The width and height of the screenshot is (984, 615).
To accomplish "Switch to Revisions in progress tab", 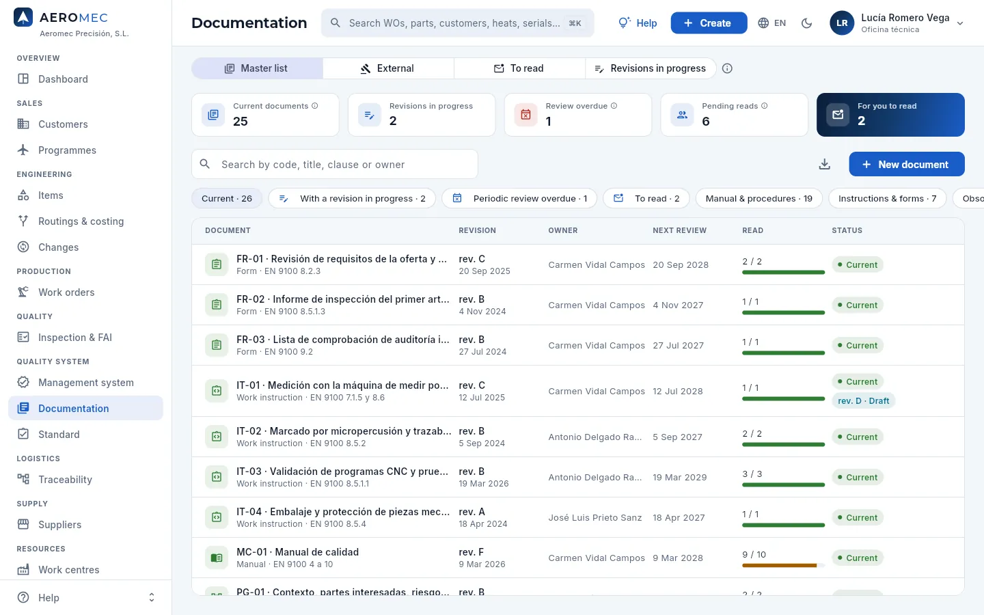I will [651, 68].
